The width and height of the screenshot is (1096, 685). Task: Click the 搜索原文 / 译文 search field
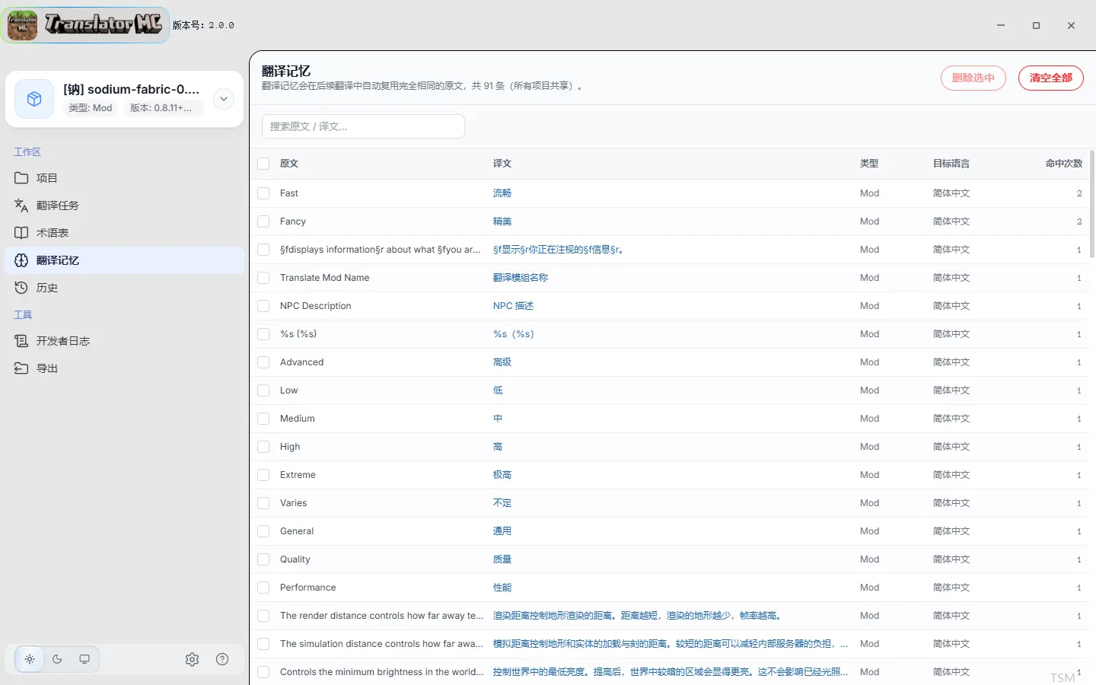(363, 126)
